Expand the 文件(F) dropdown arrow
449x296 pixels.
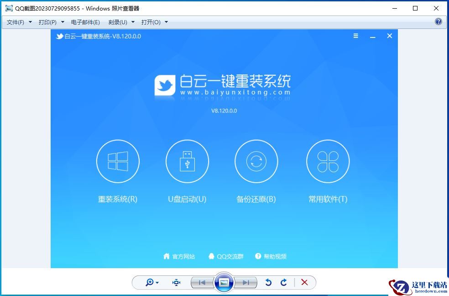[x=31, y=22]
